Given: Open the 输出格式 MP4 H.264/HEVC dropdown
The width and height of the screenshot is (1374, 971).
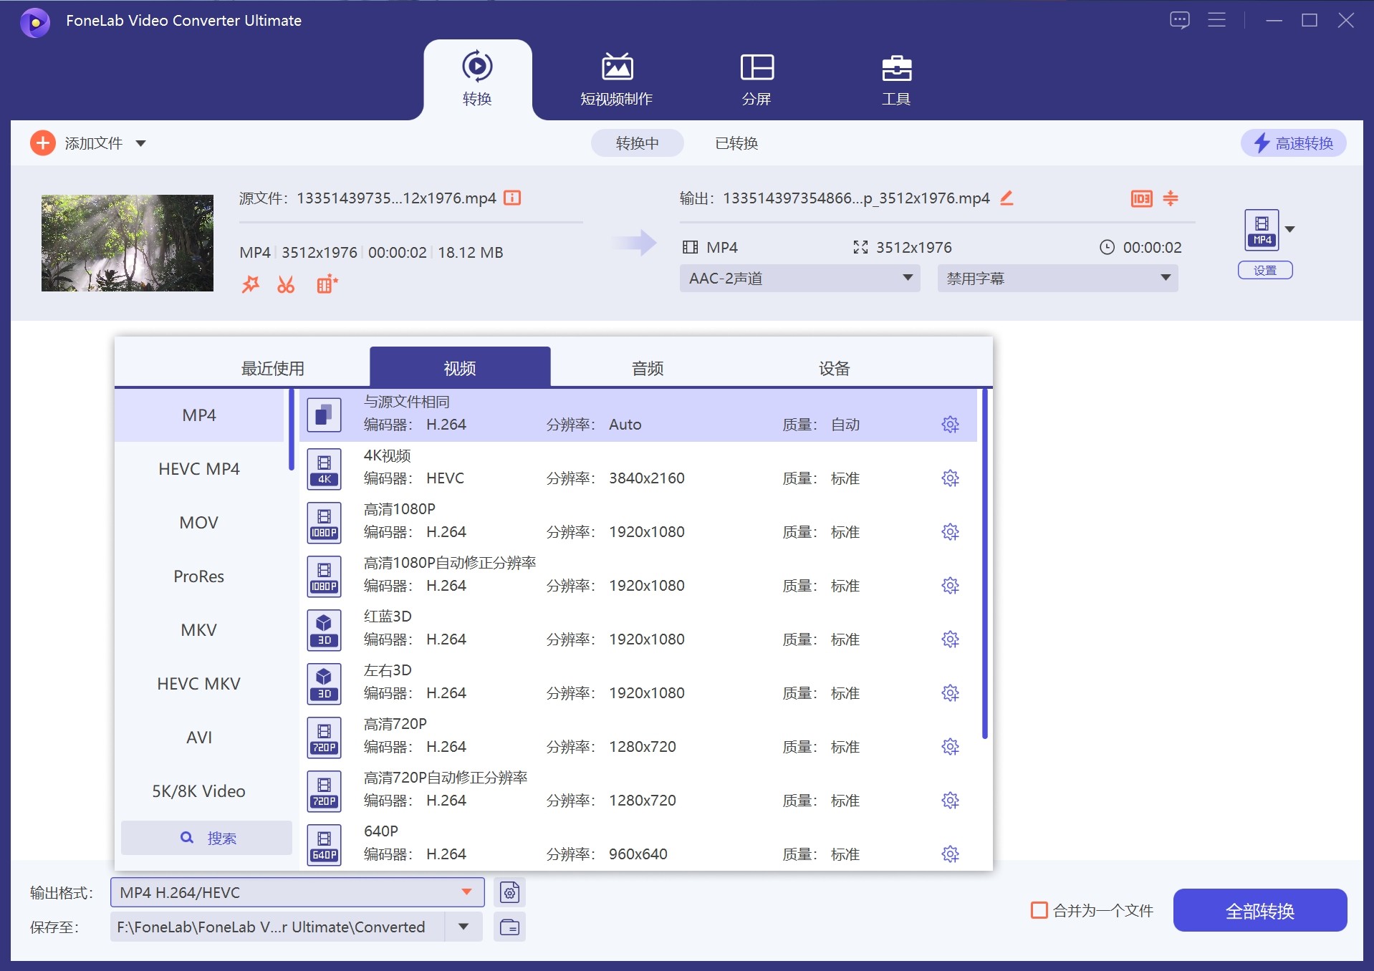Looking at the screenshot, I should click(x=297, y=892).
